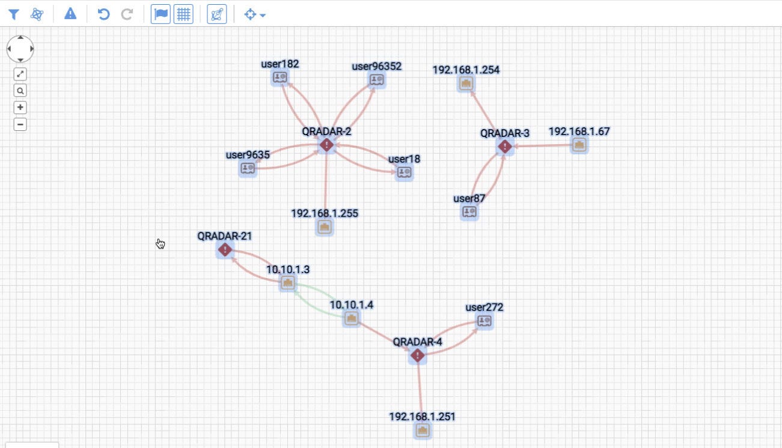Click the 192.168.1.254 label text
The height and width of the screenshot is (448, 782).
click(x=466, y=70)
